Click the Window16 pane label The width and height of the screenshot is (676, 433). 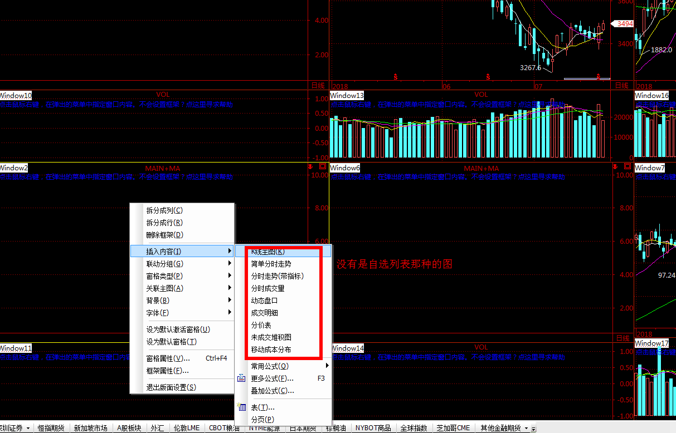(651, 96)
